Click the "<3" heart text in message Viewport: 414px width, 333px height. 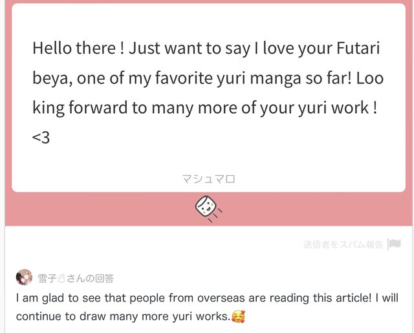[x=41, y=138]
